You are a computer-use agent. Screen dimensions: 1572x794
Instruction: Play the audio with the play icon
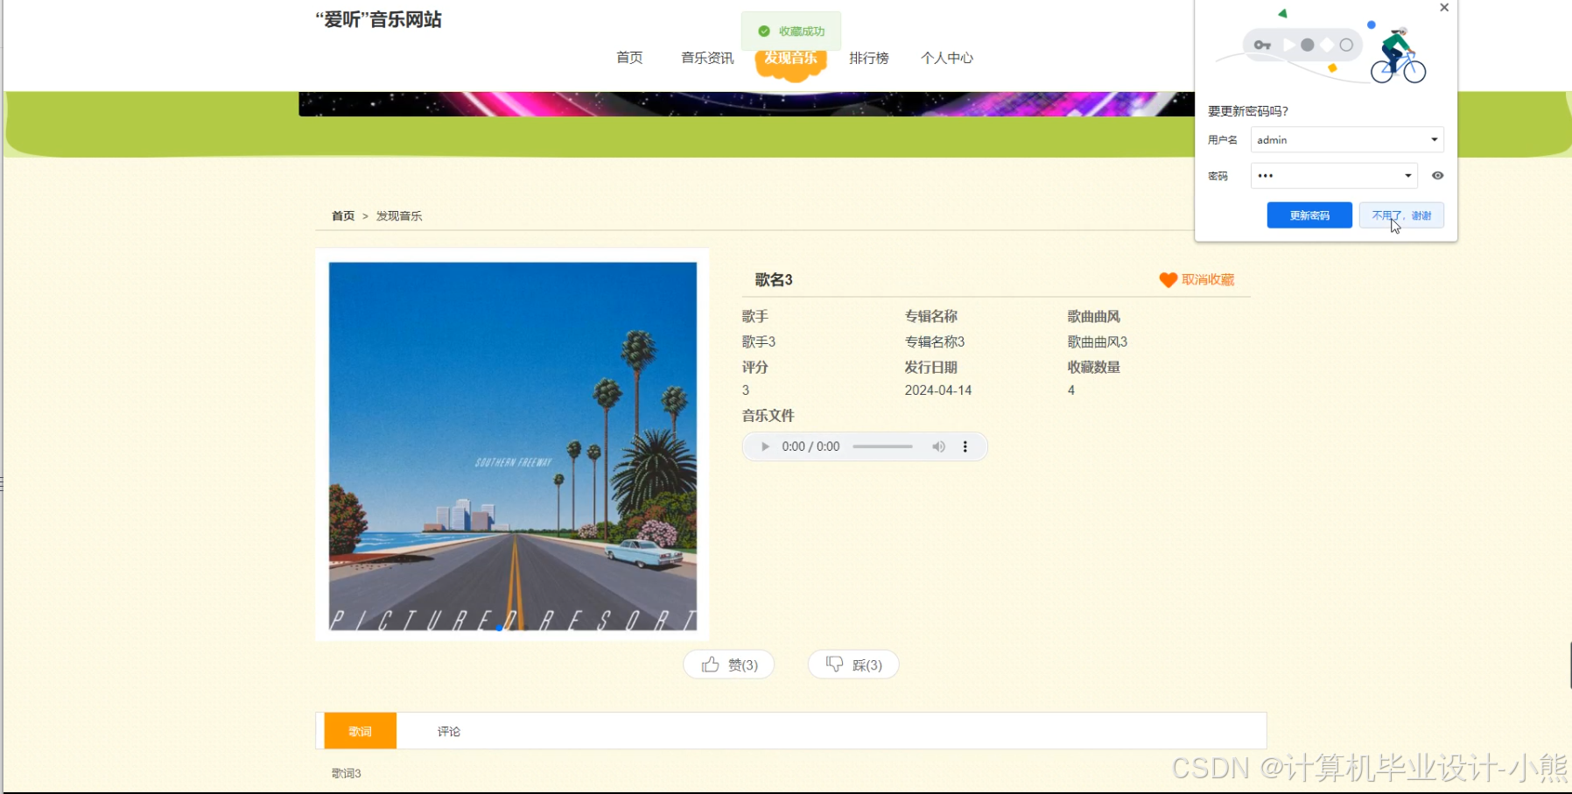pyautogui.click(x=765, y=446)
